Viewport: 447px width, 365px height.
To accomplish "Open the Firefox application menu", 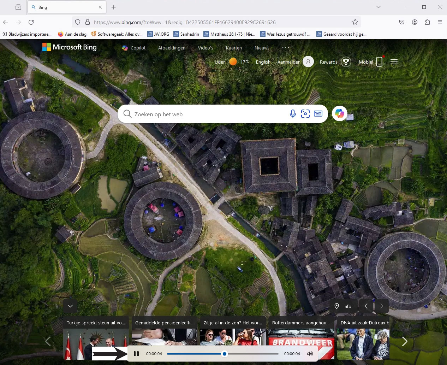I will tap(440, 22).
